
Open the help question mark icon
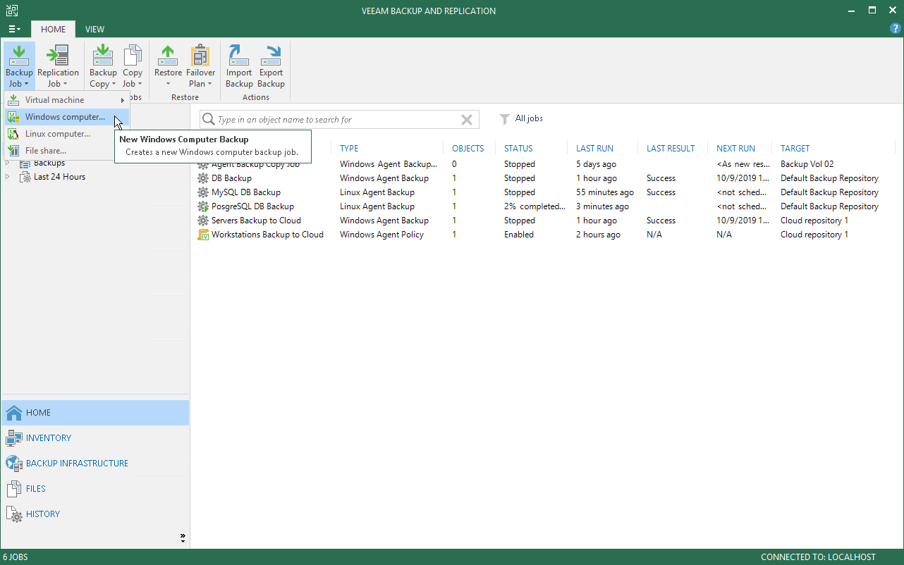click(896, 29)
